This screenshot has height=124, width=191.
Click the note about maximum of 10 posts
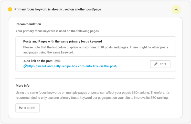pos(95,50)
